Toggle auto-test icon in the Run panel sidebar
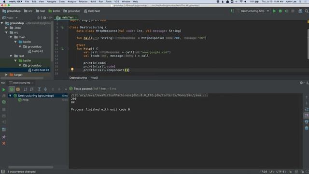 4,102
